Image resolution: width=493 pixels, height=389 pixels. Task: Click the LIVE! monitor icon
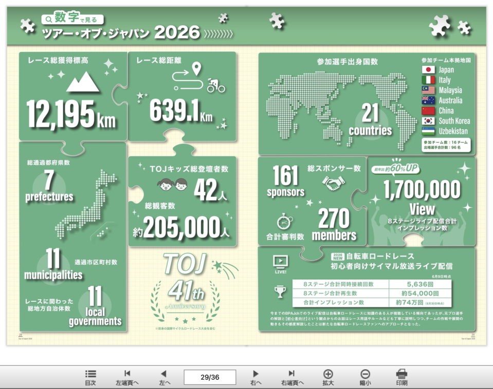pyautogui.click(x=281, y=264)
